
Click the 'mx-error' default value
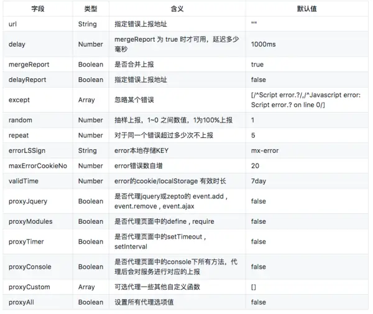(265, 150)
